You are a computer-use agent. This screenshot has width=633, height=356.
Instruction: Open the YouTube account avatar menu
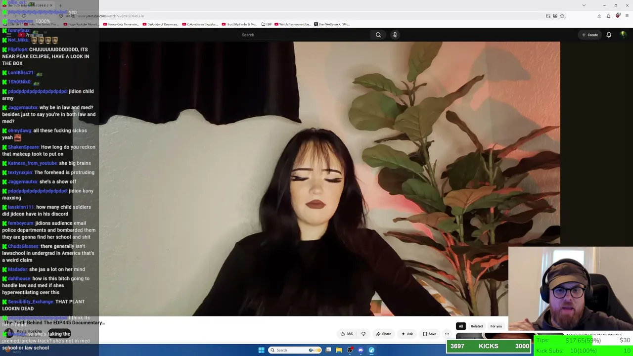tap(623, 35)
